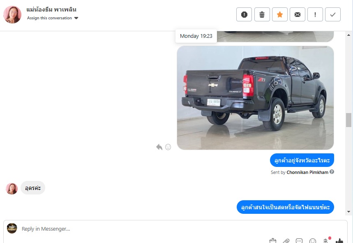Open emoji picker in reply box

pos(312,241)
